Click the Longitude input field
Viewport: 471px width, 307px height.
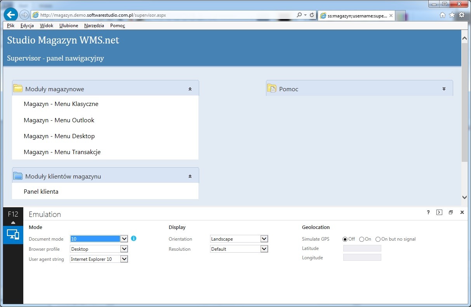pyautogui.click(x=362, y=258)
